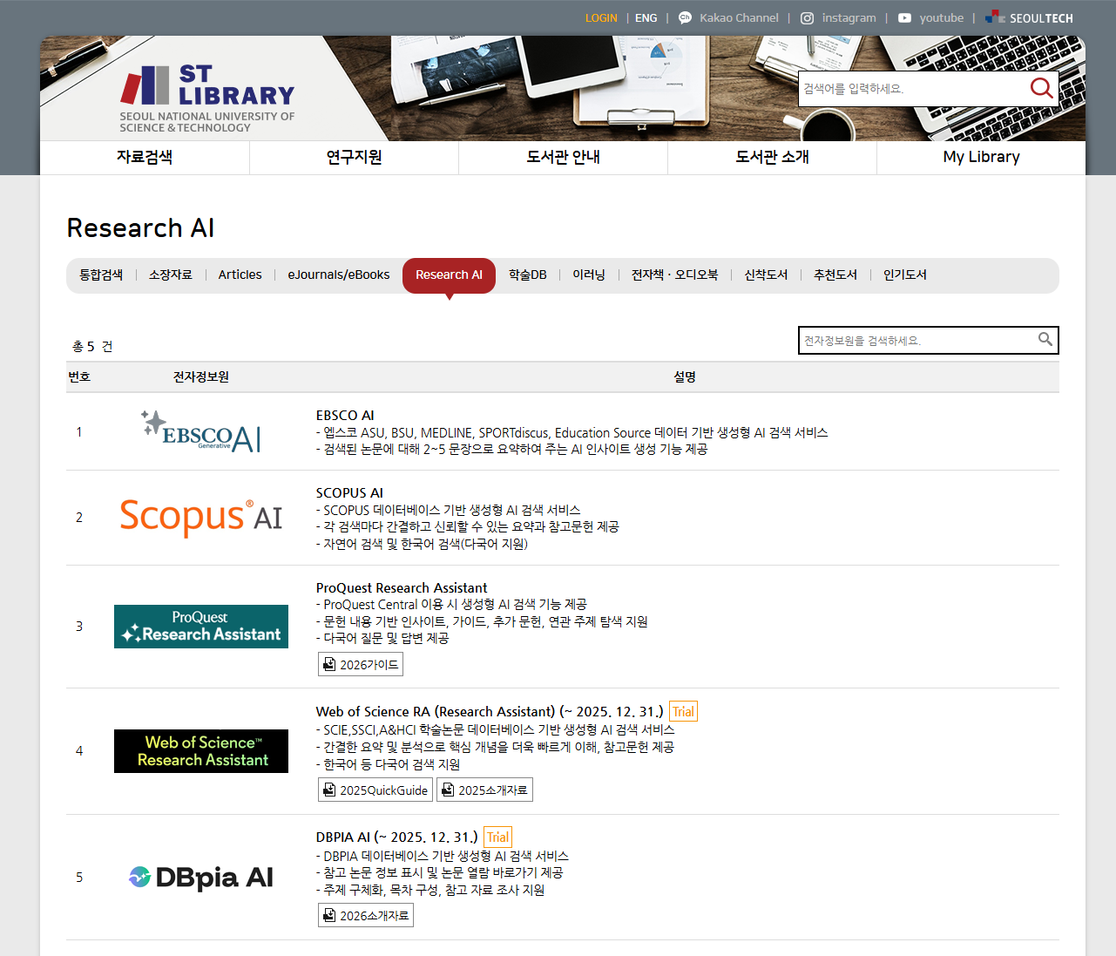Open the 자료검색 main menu

pos(145,157)
